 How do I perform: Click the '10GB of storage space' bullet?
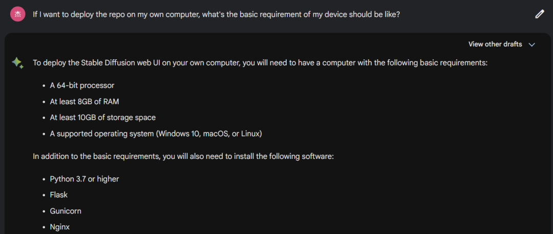point(102,118)
